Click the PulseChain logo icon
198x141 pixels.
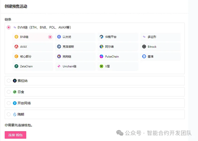tap(101, 56)
